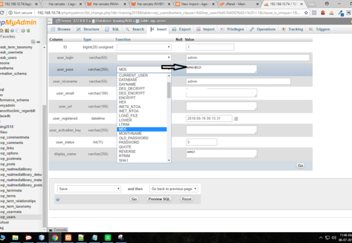Open wp_usermeta table in sidebar

pos(11,212)
